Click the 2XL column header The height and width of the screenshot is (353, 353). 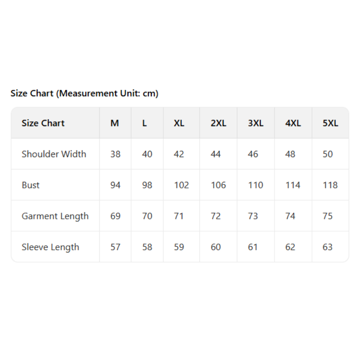point(218,123)
